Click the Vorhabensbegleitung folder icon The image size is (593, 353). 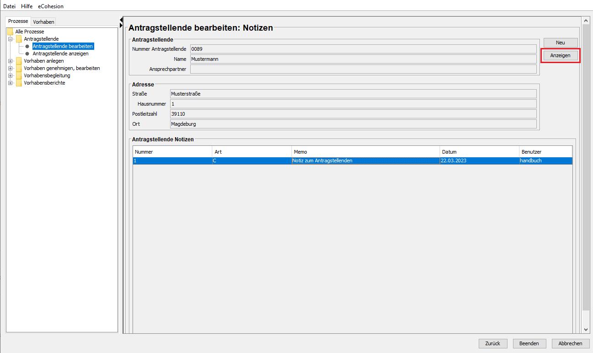pos(19,75)
